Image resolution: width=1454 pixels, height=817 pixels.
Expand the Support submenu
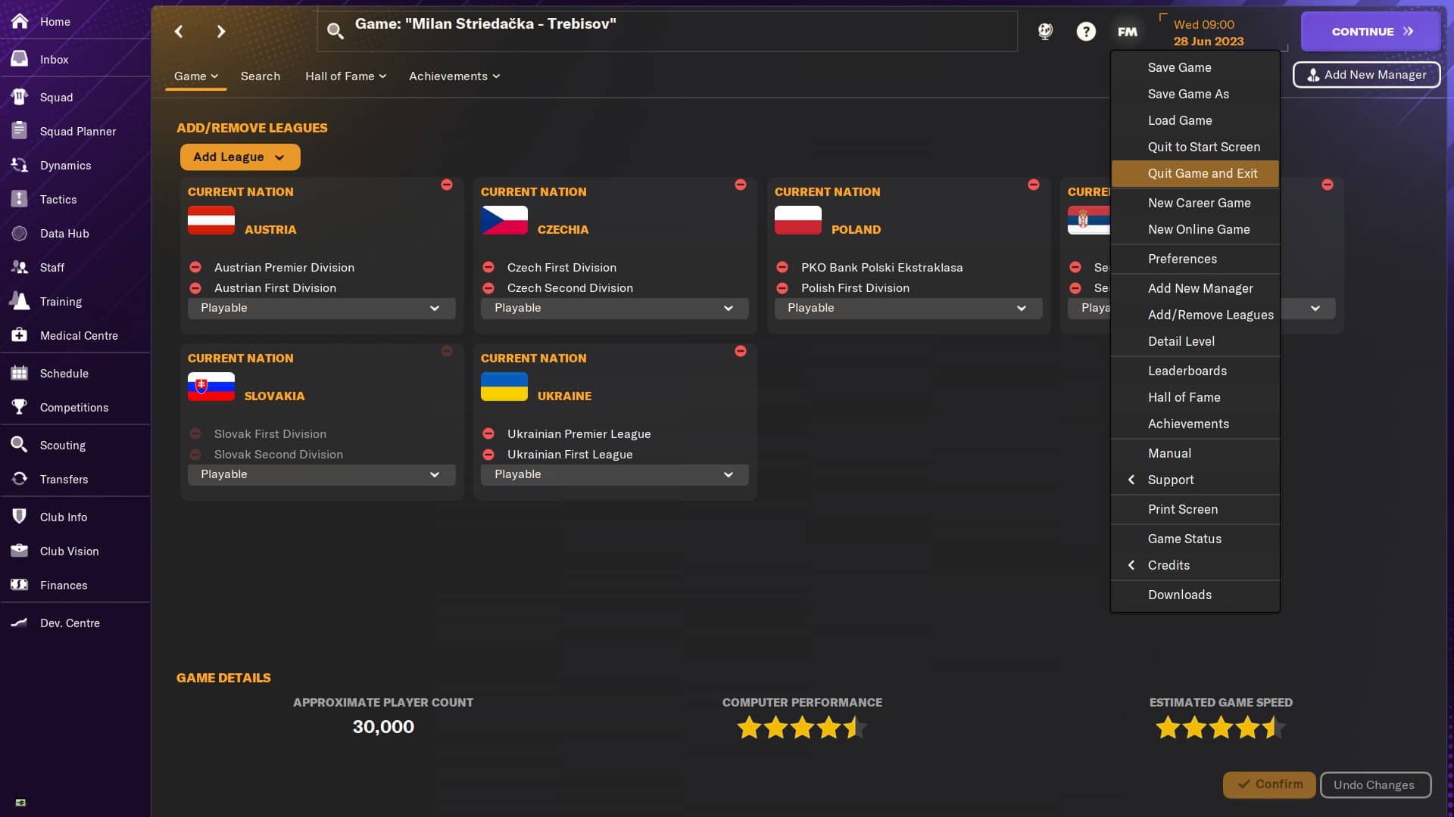[1195, 480]
